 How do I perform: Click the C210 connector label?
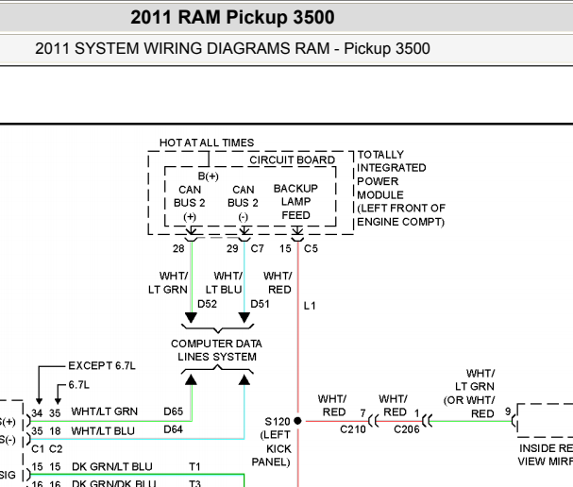[353, 429]
